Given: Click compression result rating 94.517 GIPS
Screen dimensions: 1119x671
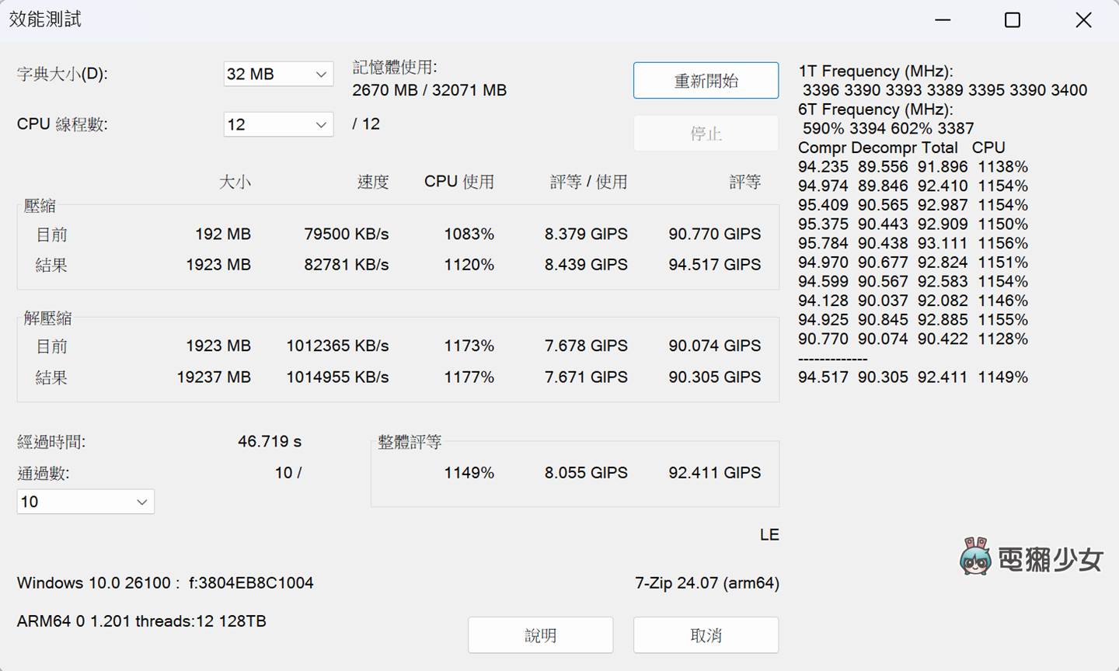Looking at the screenshot, I should 714,265.
